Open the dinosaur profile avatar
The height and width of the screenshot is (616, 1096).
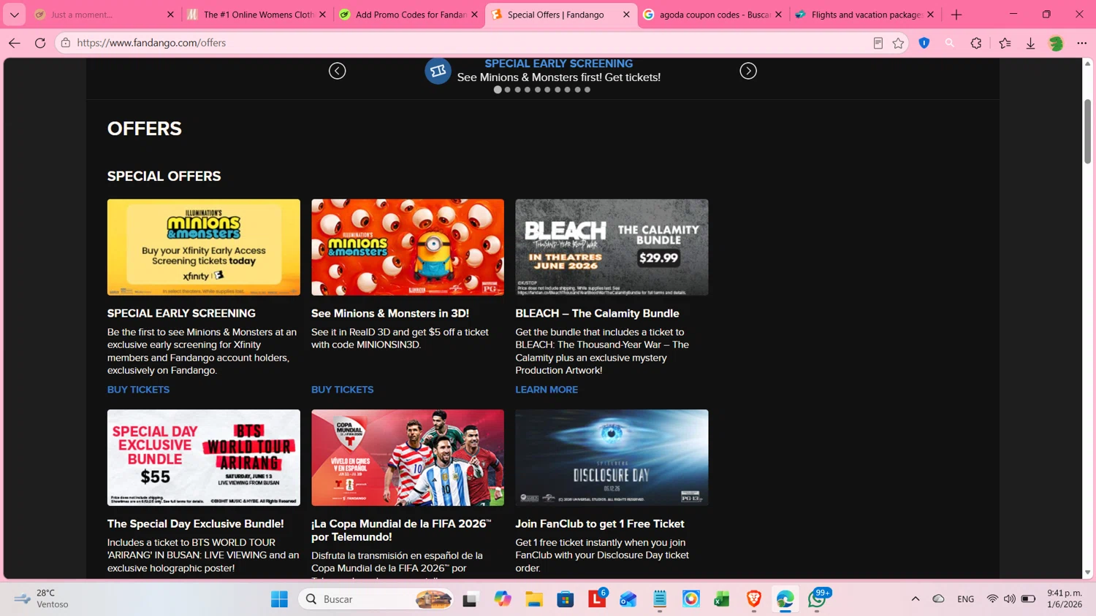coord(1056,43)
